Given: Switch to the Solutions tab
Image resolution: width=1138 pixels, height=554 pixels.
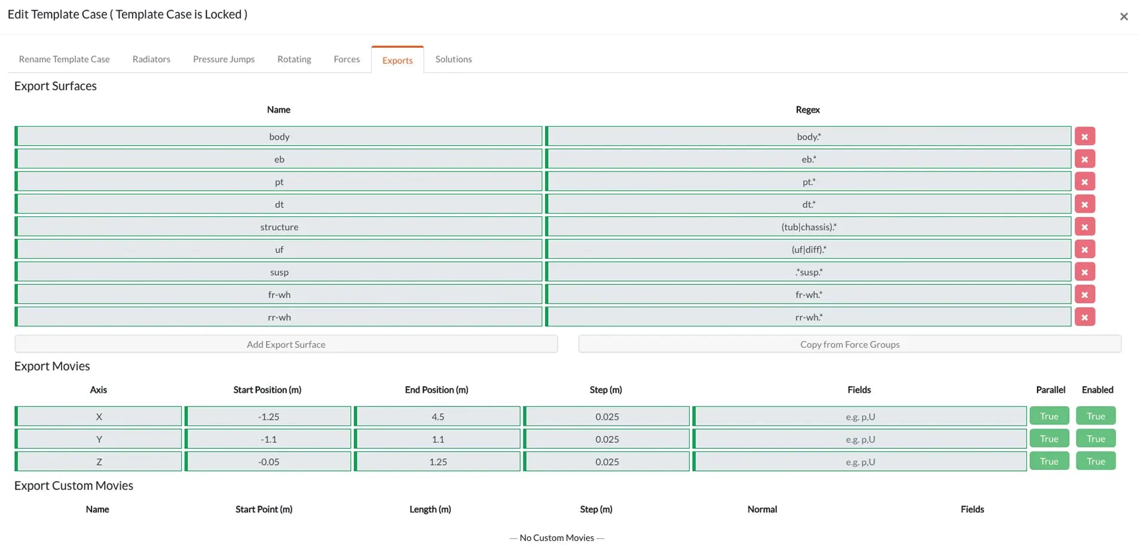Looking at the screenshot, I should pos(454,59).
